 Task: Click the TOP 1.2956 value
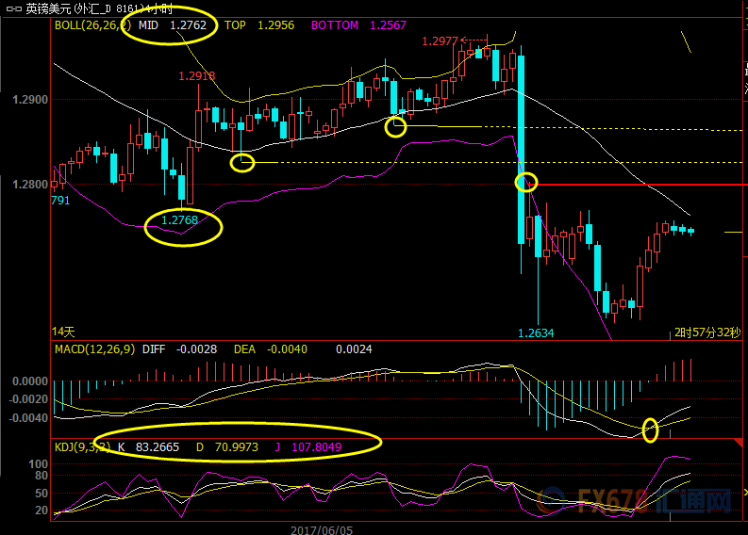pos(259,25)
